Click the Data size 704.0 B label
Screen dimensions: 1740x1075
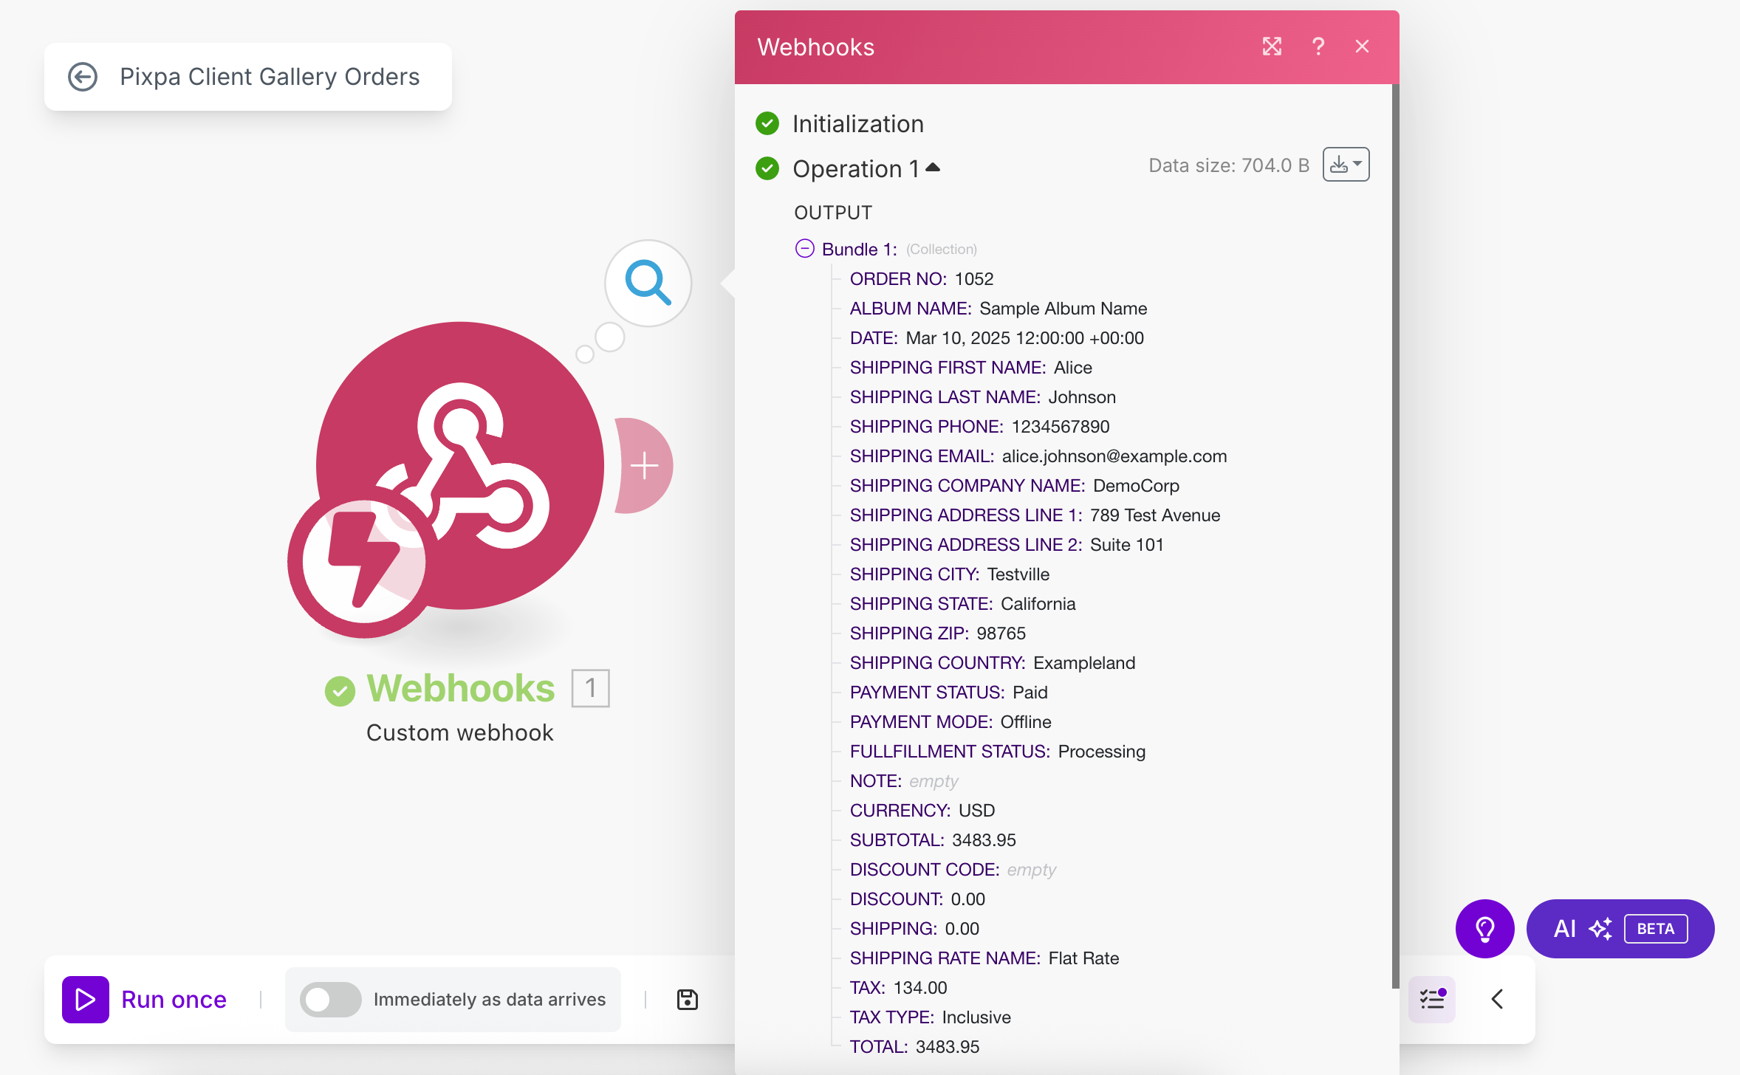[1229, 165]
